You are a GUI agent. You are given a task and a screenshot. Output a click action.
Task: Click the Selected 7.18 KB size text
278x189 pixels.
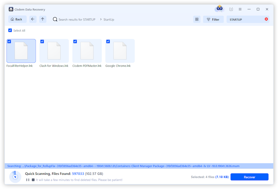point(222,177)
